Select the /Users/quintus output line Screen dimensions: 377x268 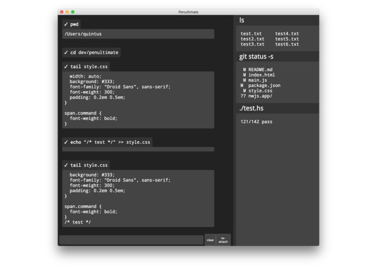138,34
